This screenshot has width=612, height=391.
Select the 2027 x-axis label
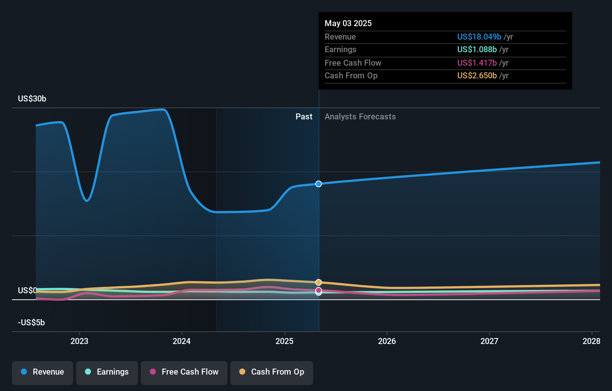point(489,341)
